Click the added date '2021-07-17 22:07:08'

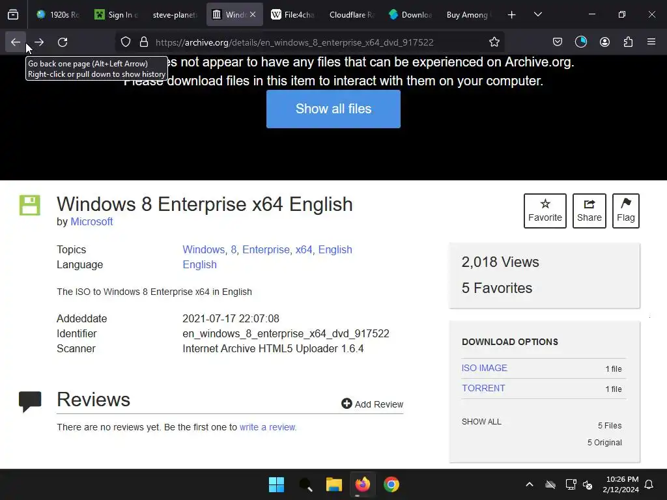click(x=231, y=318)
